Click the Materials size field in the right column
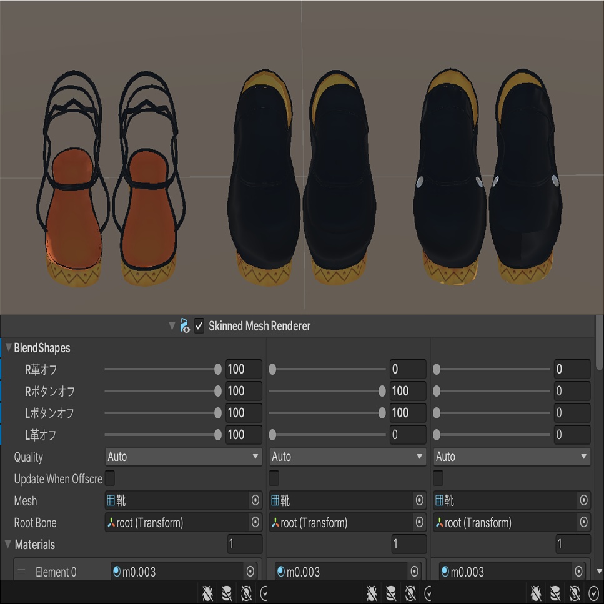 (x=573, y=544)
